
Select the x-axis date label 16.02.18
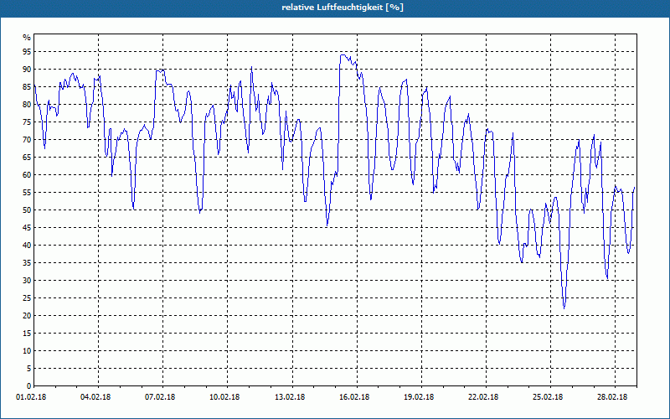354,397
